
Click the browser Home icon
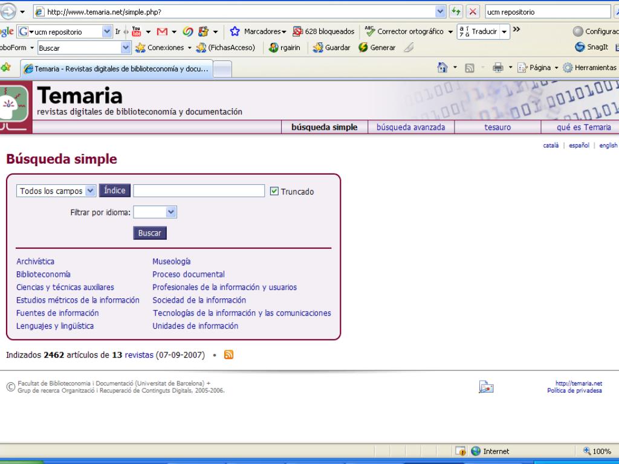[x=442, y=68]
